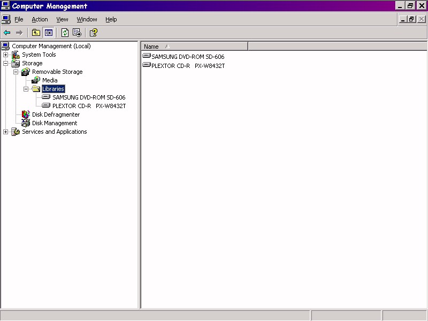Select Computer Management (Local) root icon
This screenshot has height=321, width=428.
click(x=6, y=46)
